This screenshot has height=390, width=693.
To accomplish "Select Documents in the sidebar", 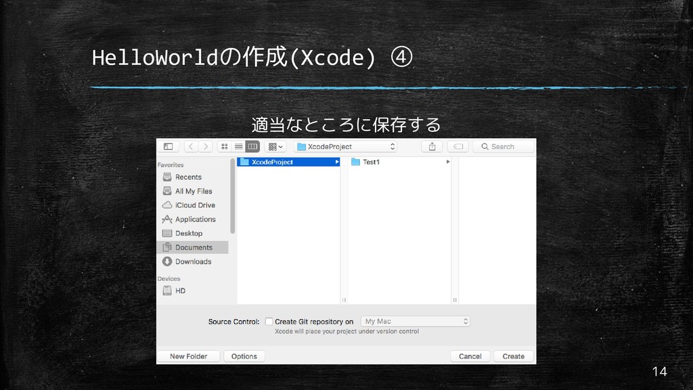I will tap(193, 248).
